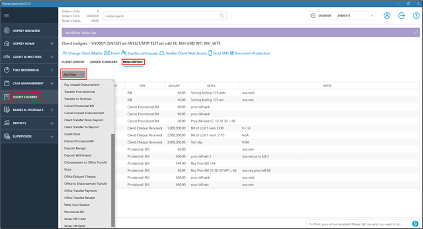The height and width of the screenshot is (229, 423).
Task: Click the Document Production link
Action: pyautogui.click(x=253, y=53)
